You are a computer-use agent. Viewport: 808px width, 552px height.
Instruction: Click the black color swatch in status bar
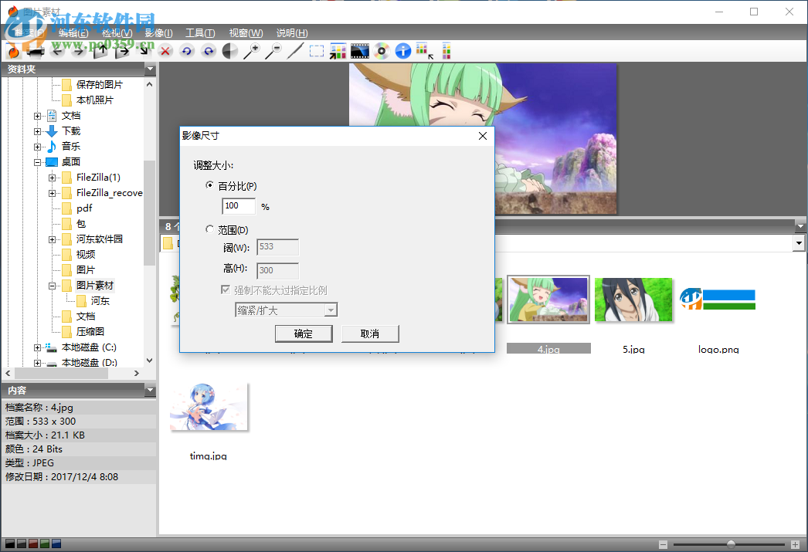pos(10,544)
